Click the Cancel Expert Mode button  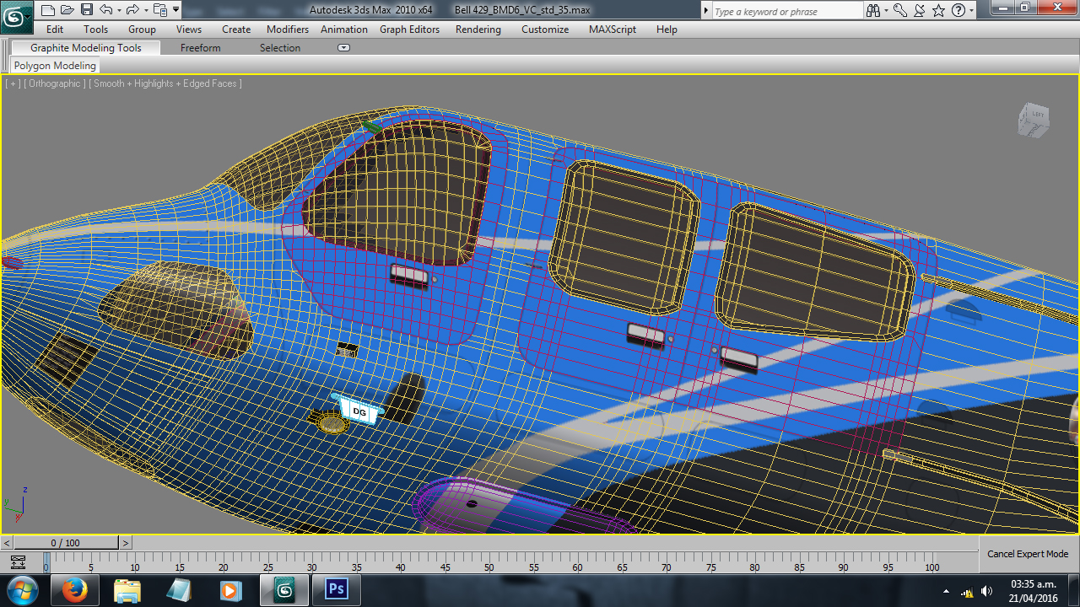(1028, 554)
